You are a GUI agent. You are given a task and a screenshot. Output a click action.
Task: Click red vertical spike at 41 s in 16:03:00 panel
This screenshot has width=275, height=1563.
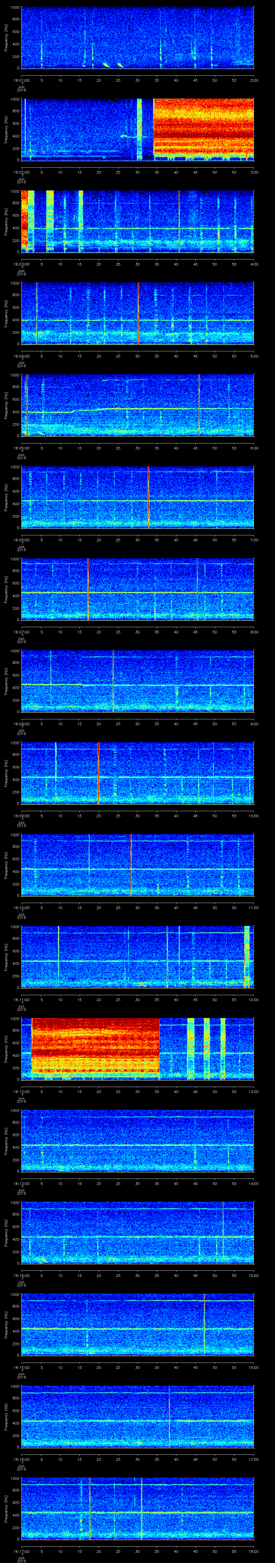click(x=179, y=221)
